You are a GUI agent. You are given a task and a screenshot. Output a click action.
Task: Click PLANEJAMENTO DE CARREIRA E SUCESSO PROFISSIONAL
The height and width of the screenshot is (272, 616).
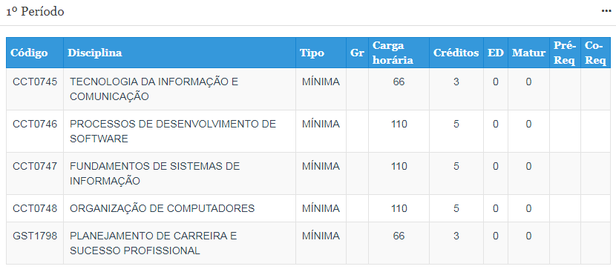tap(154, 243)
